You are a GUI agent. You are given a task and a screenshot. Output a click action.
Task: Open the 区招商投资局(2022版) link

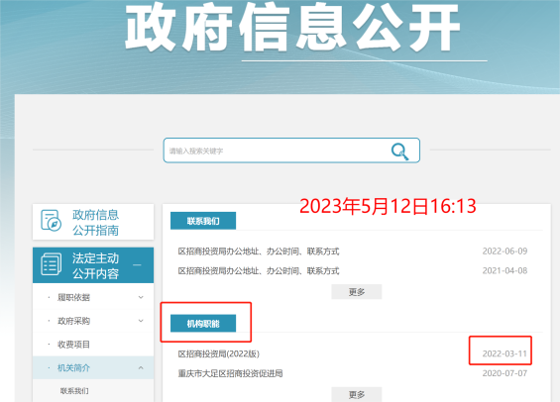click(x=219, y=353)
